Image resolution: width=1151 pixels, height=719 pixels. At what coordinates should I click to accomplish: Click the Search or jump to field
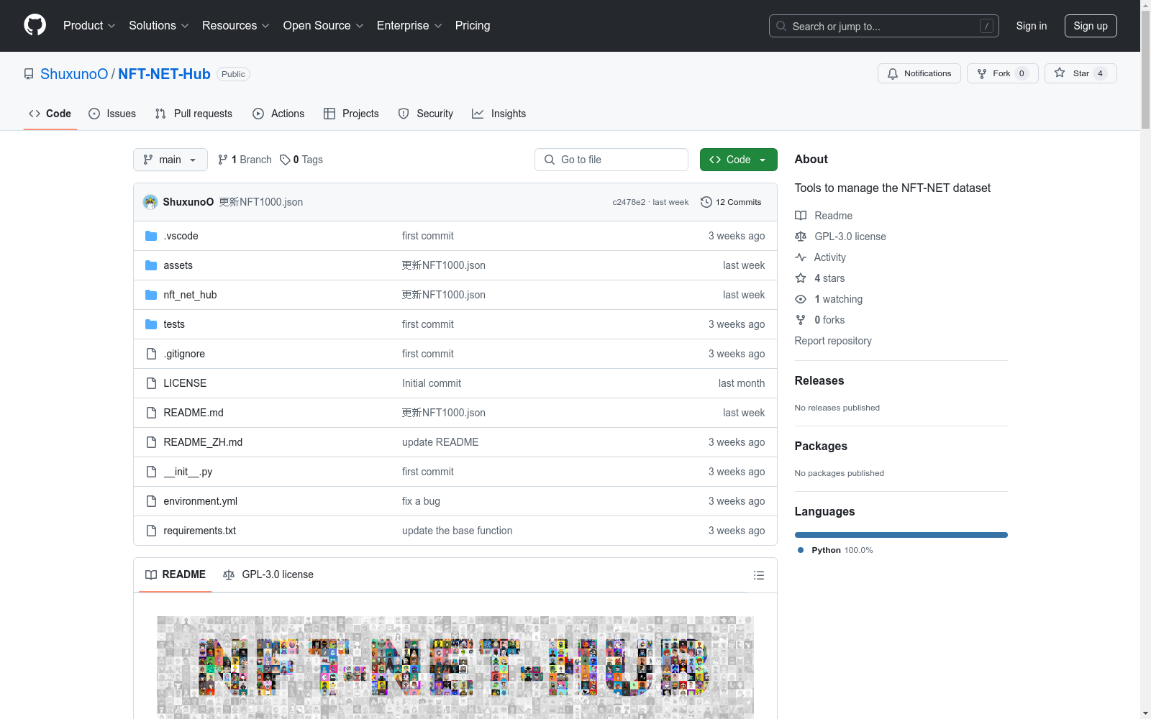(x=884, y=26)
